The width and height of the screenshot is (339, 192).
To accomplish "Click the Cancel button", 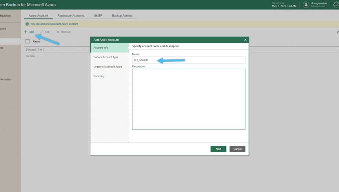I will pos(237,149).
